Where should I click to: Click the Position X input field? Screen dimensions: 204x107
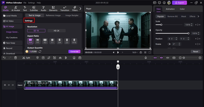(x=173, y=39)
